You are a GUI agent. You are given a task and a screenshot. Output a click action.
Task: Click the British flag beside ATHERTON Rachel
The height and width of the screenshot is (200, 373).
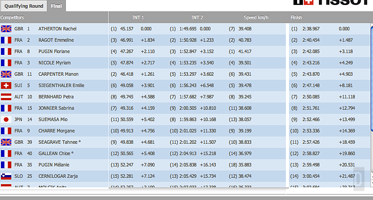point(6,29)
